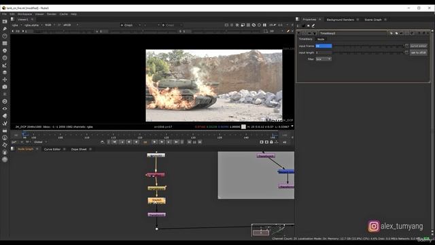435x245 pixels.
Task: Click the bottom globe icon in left toolbar
Action: coord(5,159)
